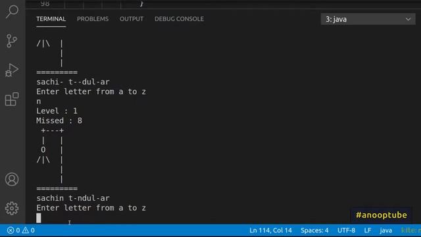Click the 'sachin t-ndul-ar' terminal line

point(73,198)
